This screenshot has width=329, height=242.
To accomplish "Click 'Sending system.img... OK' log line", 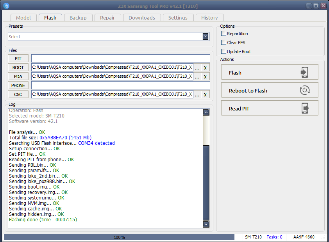I will [x=36, y=198].
